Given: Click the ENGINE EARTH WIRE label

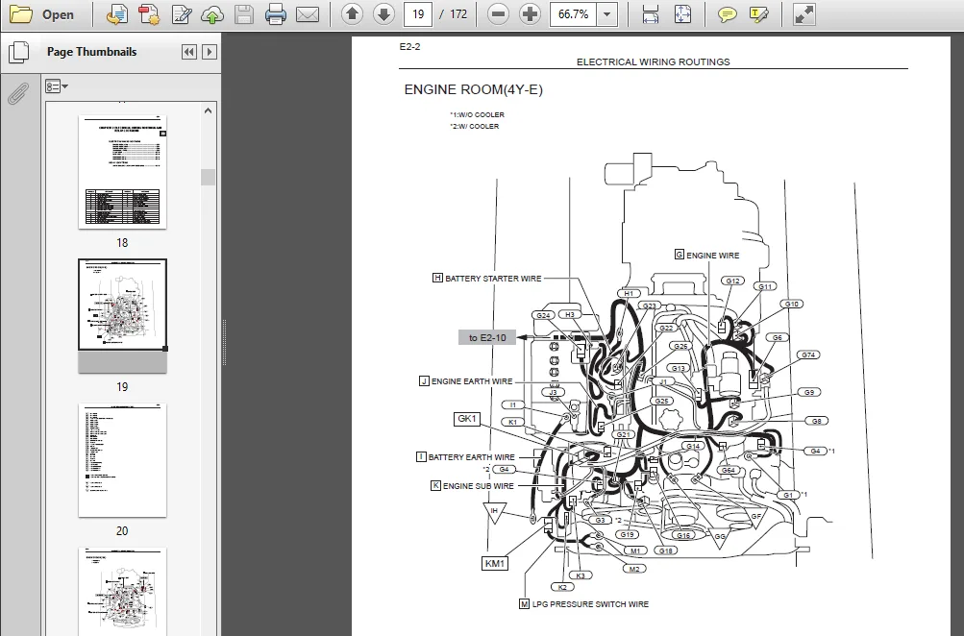Looking at the screenshot, I should 472,381.
